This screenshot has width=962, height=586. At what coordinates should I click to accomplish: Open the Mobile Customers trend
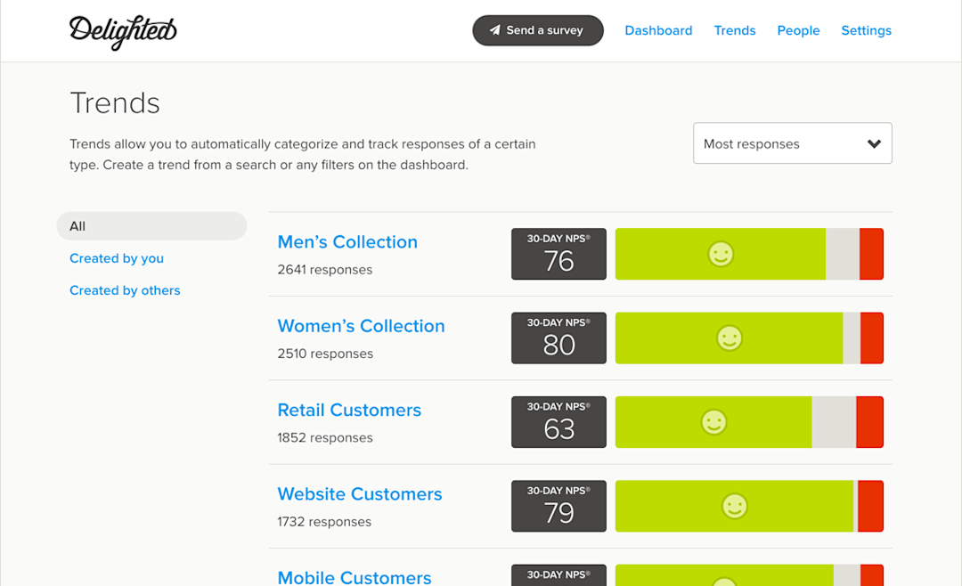[x=354, y=577]
